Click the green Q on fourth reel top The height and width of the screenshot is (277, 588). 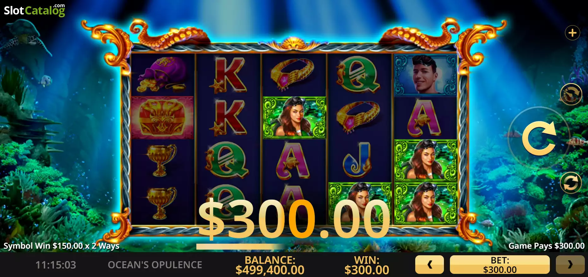pos(358,75)
